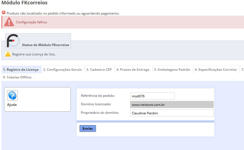Click the Domínio licenciado field

172,104
